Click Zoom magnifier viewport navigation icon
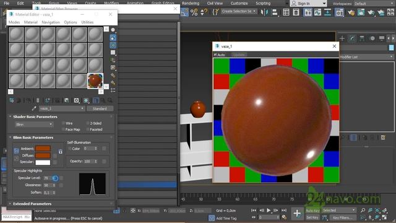 coord(363,211)
